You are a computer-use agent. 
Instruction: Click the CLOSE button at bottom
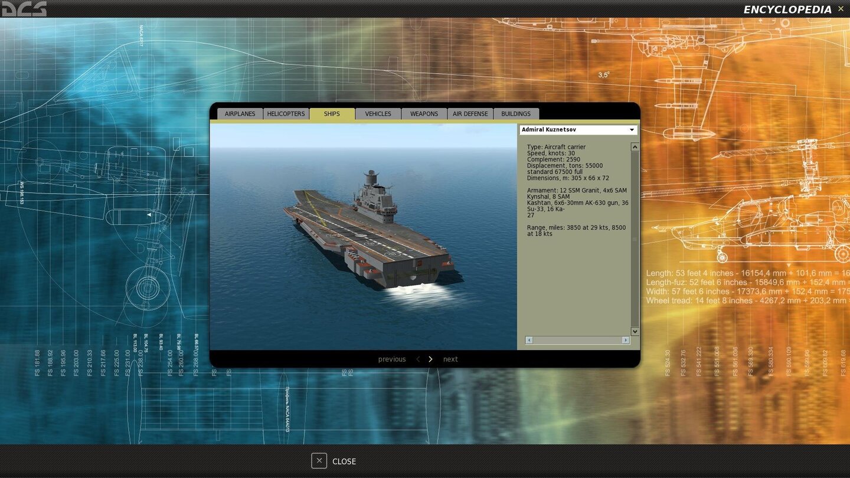pos(334,461)
